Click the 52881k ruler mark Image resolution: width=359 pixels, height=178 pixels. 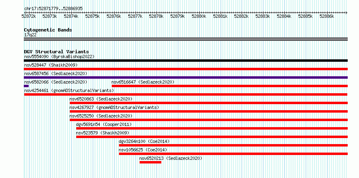click(x=220, y=16)
